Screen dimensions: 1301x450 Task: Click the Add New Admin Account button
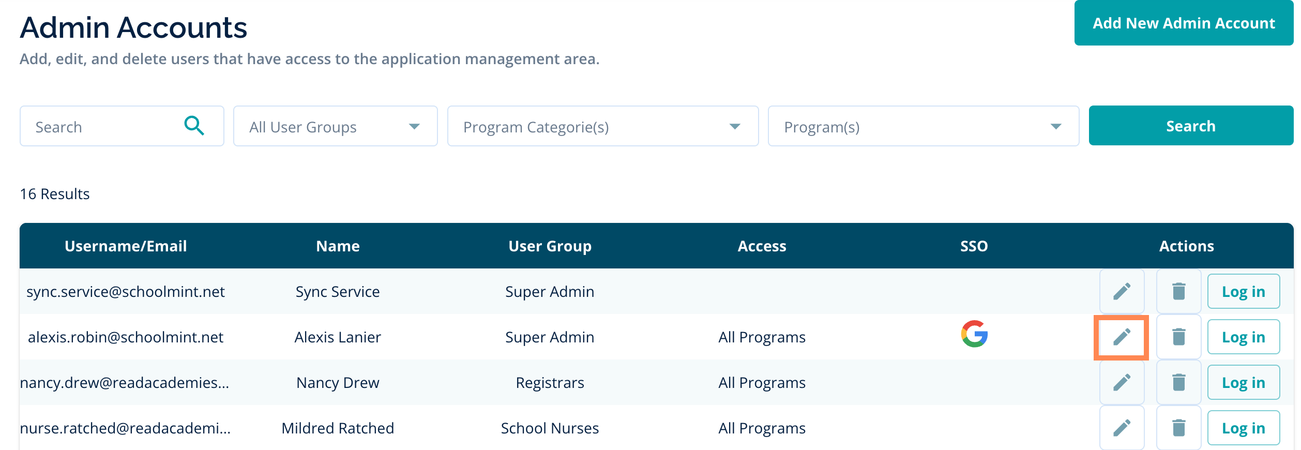point(1184,23)
